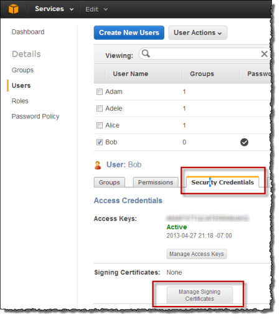Select the Groups tab under User Bob

click(x=110, y=182)
